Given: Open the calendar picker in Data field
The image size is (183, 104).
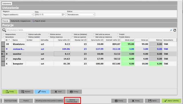Looking at the screenshot, I should tap(63, 15).
